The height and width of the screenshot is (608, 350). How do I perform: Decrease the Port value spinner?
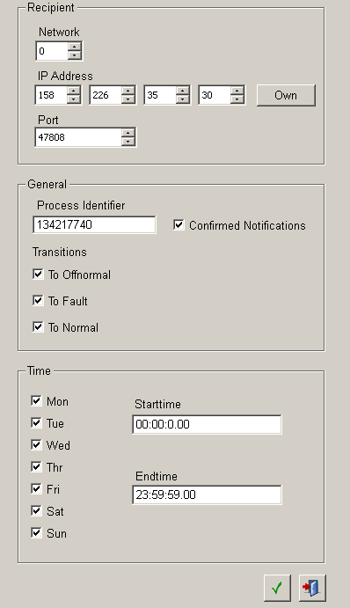[128, 142]
